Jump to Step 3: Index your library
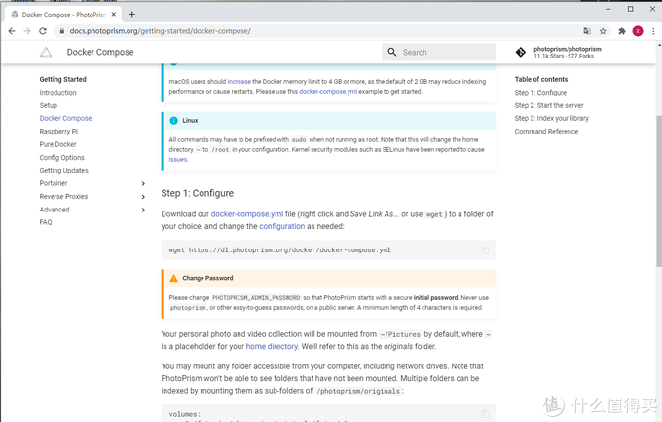Image resolution: width=662 pixels, height=422 pixels. click(551, 118)
